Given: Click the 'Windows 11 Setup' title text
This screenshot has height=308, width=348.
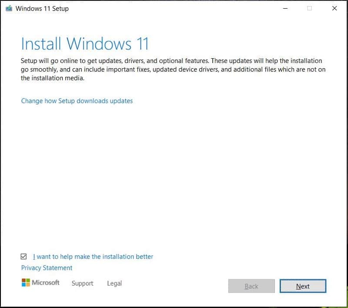Looking at the screenshot, I should click(42, 9).
